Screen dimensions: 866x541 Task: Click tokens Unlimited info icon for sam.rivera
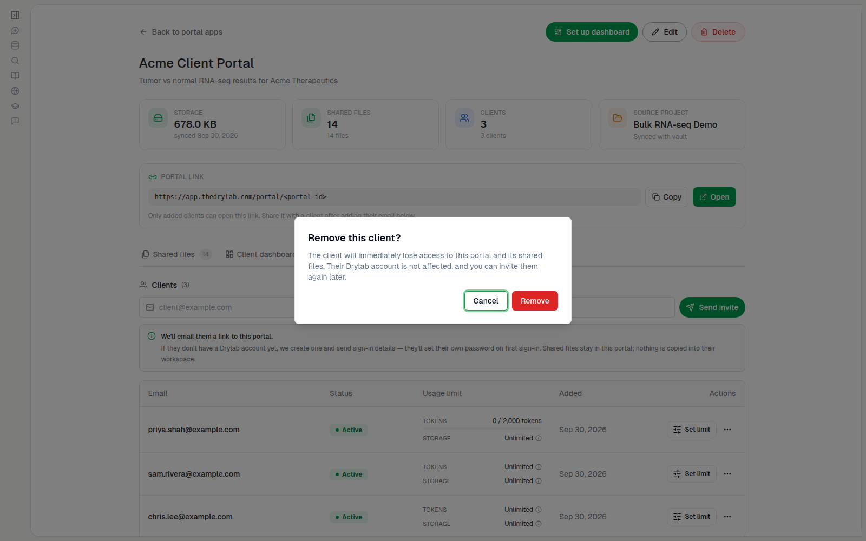539,467
